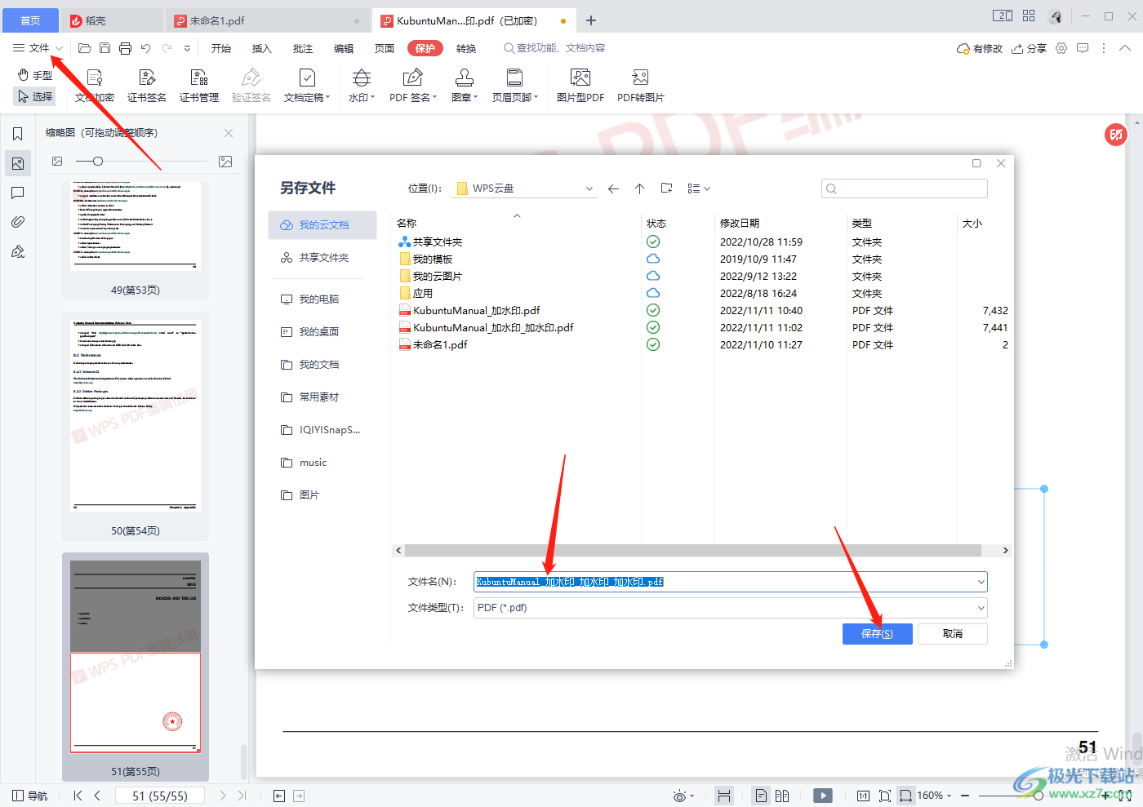
Task: Expand the 位置 WPS云盘 location dropdown
Action: (x=589, y=188)
